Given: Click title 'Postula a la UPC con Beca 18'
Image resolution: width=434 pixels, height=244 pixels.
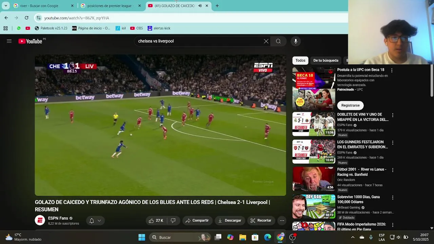Looking at the screenshot, I should point(360,70).
